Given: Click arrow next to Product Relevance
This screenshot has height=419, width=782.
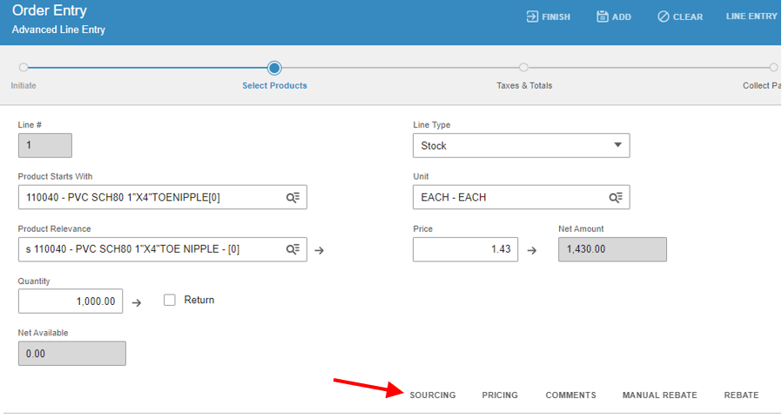Looking at the screenshot, I should (x=320, y=250).
